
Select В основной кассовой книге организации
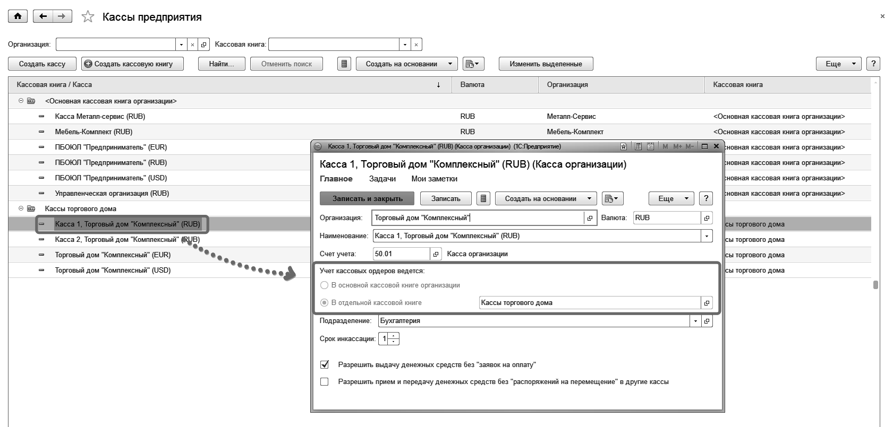tap(324, 285)
